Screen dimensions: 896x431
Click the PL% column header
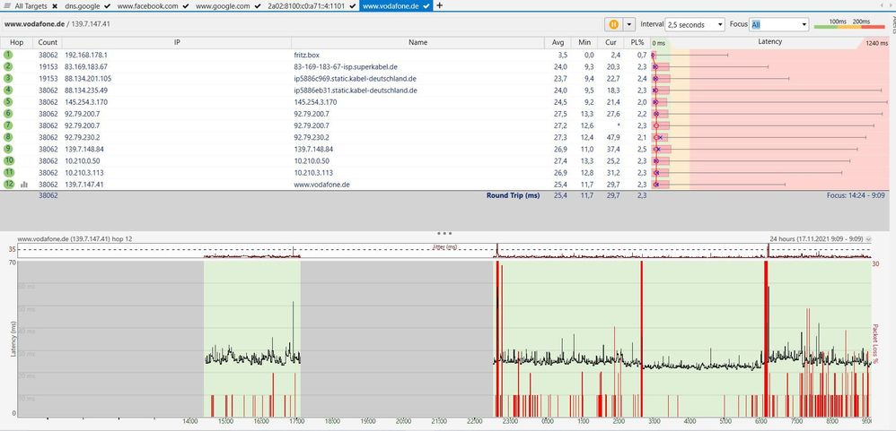tap(637, 42)
